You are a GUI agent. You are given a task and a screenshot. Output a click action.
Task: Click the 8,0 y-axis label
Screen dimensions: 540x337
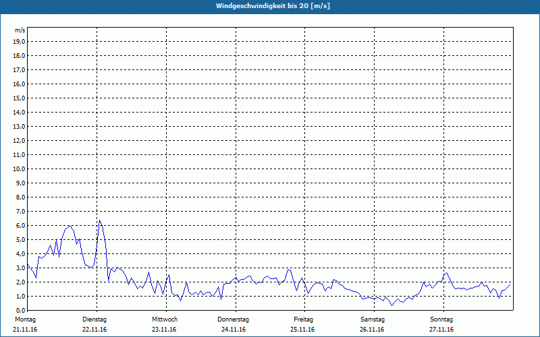(x=21, y=197)
